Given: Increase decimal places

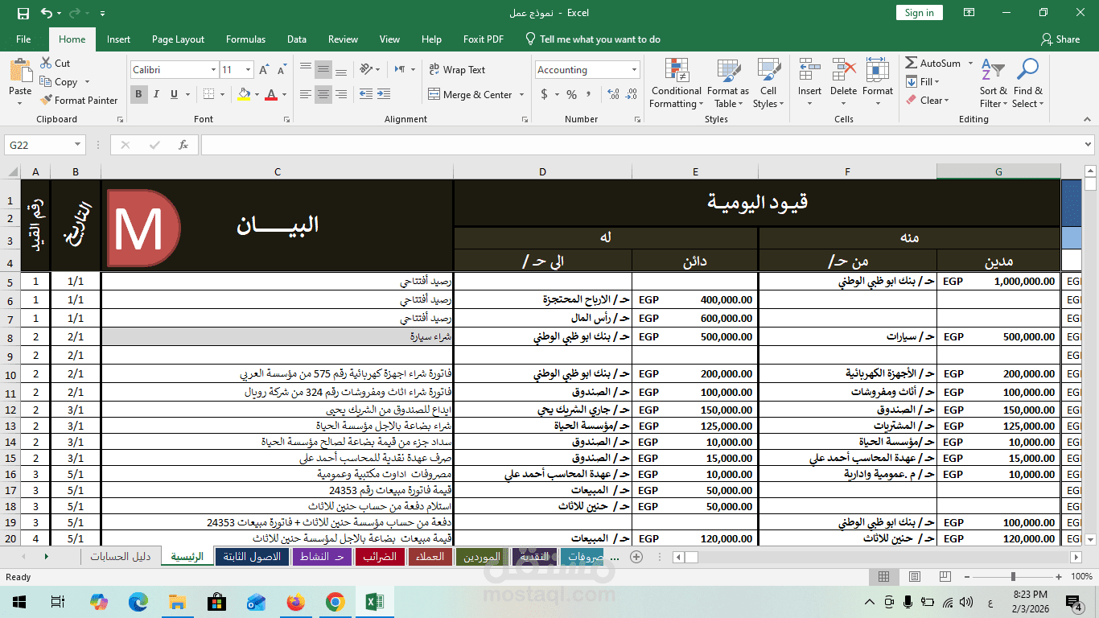Looking at the screenshot, I should point(614,95).
